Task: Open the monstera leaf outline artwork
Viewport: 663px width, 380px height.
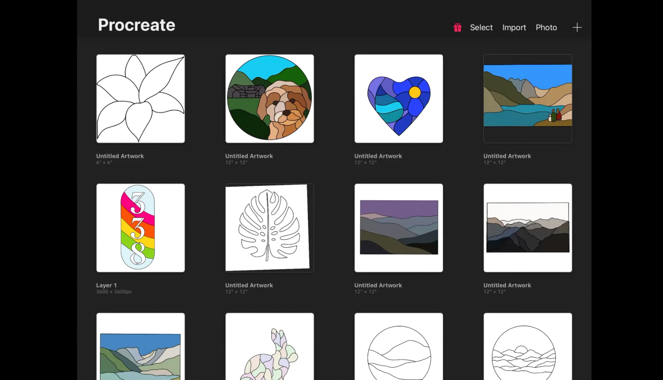Action: (x=269, y=228)
